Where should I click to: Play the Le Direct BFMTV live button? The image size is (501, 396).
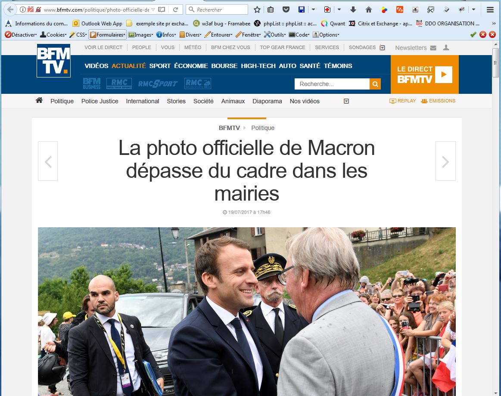coord(443,74)
